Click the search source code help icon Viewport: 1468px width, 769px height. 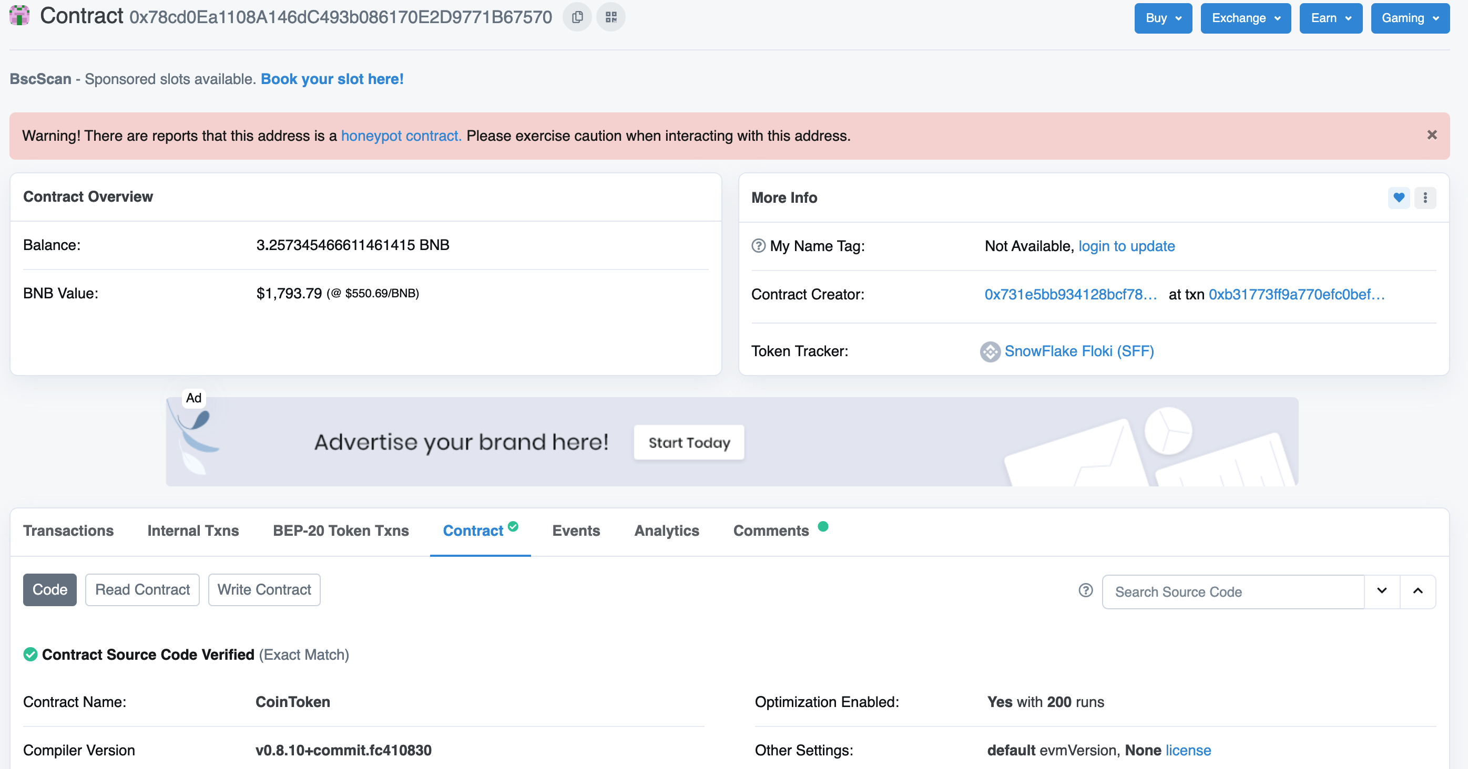(1086, 591)
